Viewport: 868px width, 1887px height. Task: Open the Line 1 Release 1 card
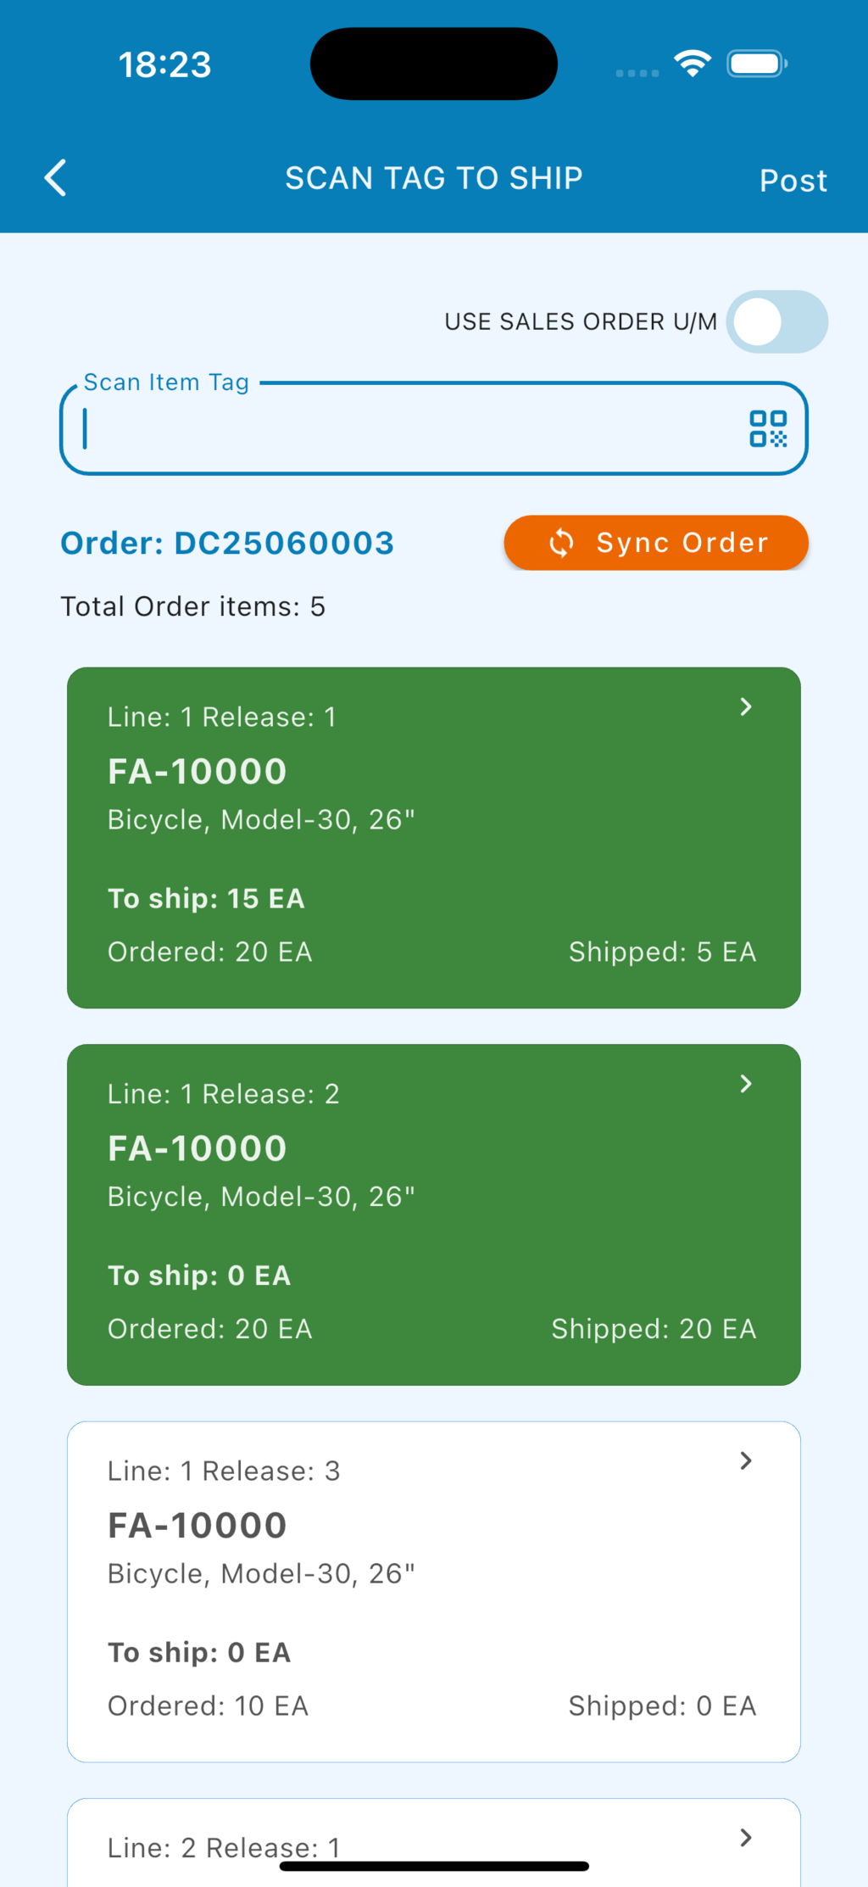[433, 837]
